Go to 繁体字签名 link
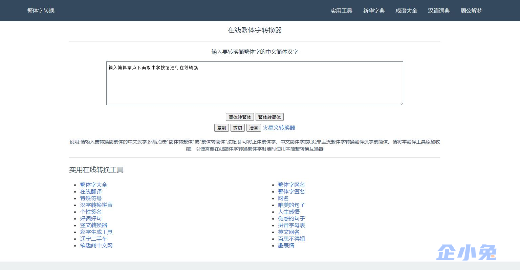Image resolution: width=520 pixels, height=270 pixels. pyautogui.click(x=291, y=191)
